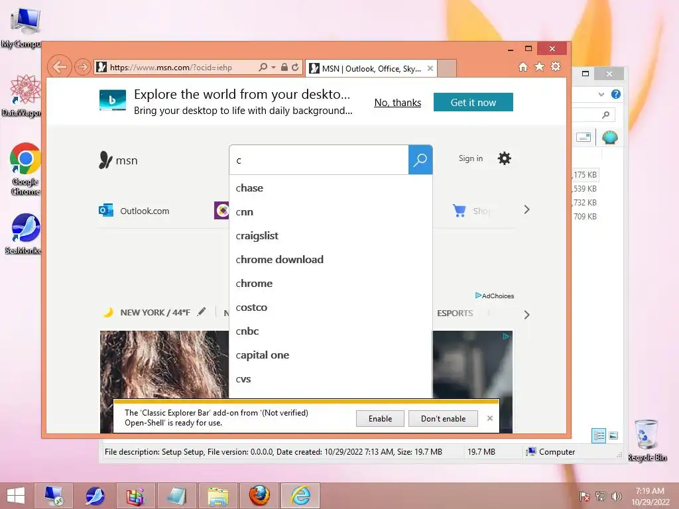Open the DataWagon desktop shortcut
Screen dimensions: 679x509
[22, 95]
